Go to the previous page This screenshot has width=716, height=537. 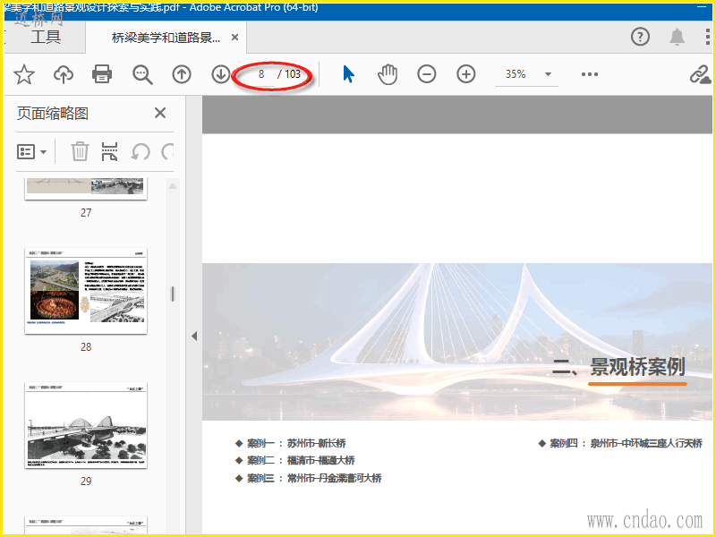tap(182, 74)
